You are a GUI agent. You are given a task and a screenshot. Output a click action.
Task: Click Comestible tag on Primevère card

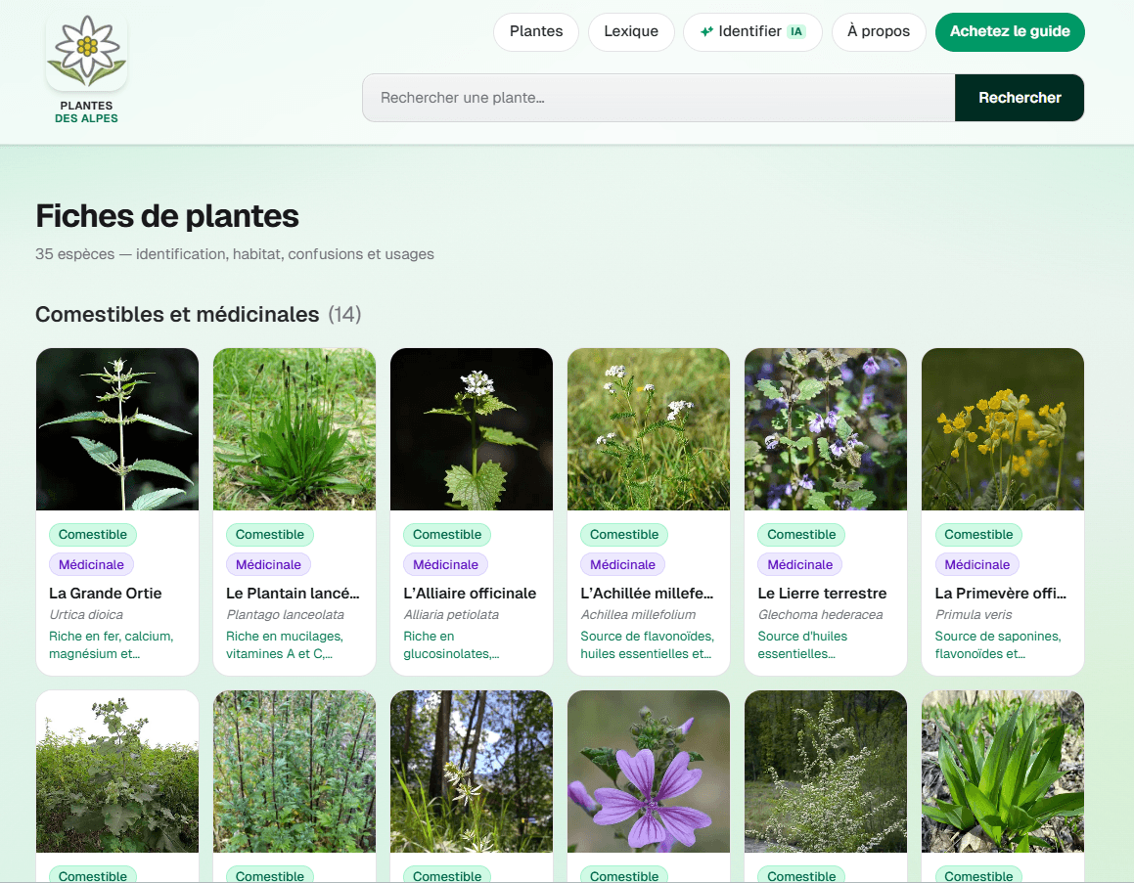[978, 535]
